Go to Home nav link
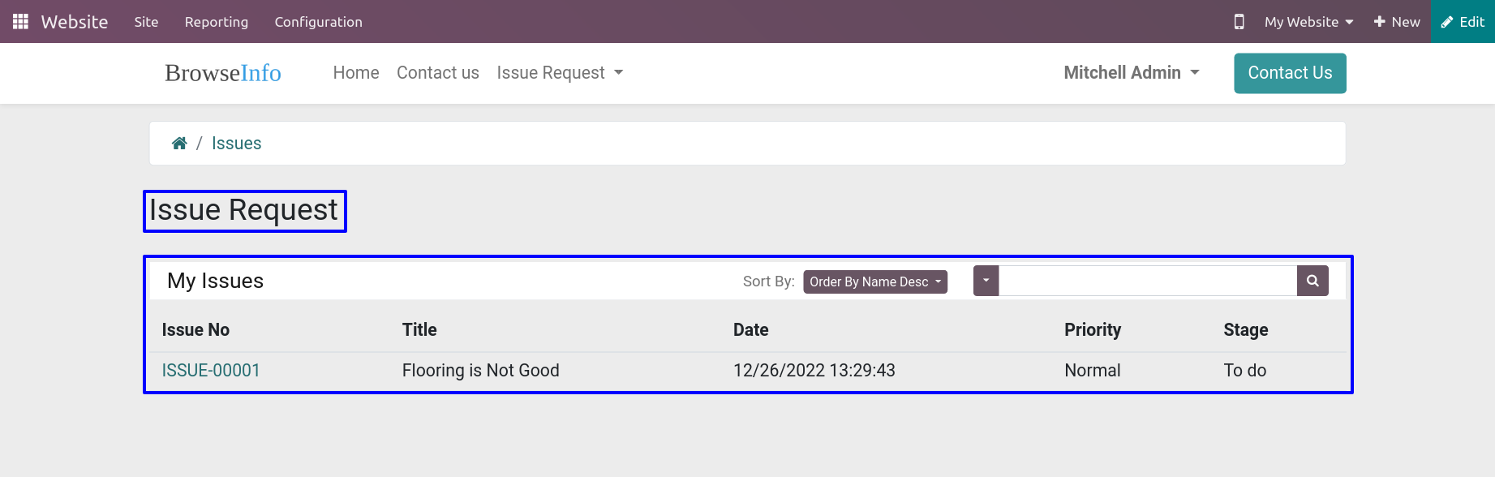This screenshot has width=1495, height=477. [356, 73]
